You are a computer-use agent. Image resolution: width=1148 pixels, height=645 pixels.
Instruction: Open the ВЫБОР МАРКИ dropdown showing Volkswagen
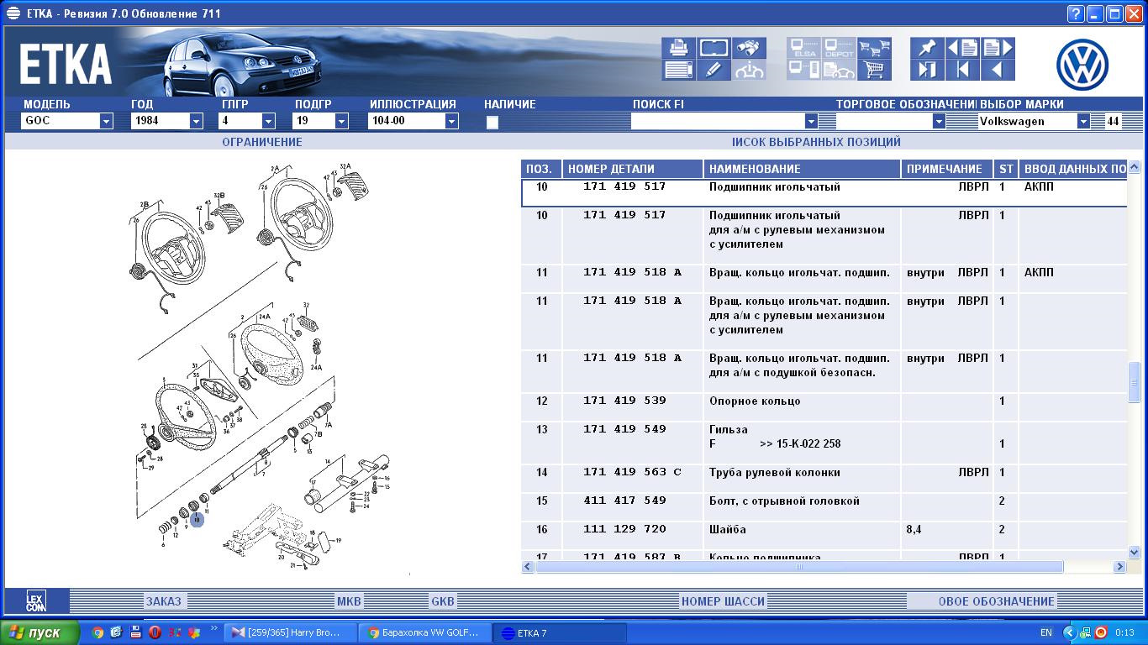click(1083, 121)
